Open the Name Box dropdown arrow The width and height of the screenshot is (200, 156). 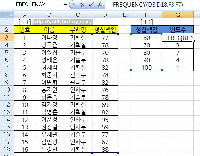[65, 5]
